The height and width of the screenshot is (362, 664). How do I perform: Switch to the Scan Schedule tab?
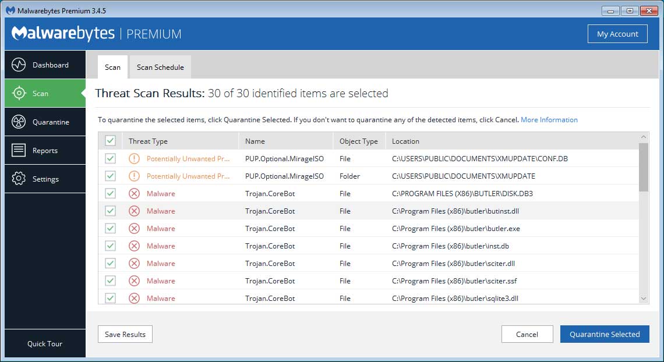(x=160, y=67)
